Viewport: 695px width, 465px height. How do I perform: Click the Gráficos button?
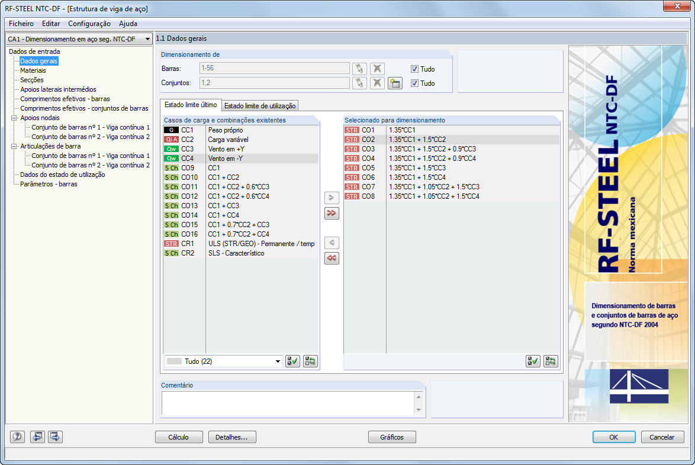392,437
